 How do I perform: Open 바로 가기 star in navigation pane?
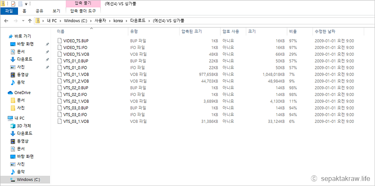(10, 37)
